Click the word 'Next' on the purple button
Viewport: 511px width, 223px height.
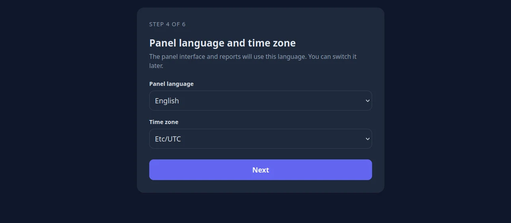pos(261,170)
